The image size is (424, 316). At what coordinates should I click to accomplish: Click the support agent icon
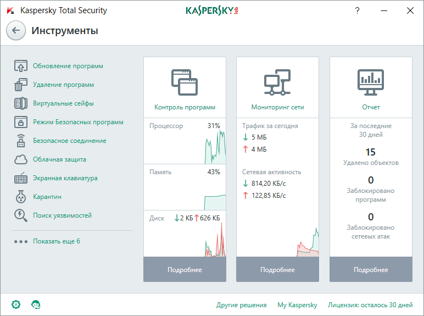pos(36,304)
